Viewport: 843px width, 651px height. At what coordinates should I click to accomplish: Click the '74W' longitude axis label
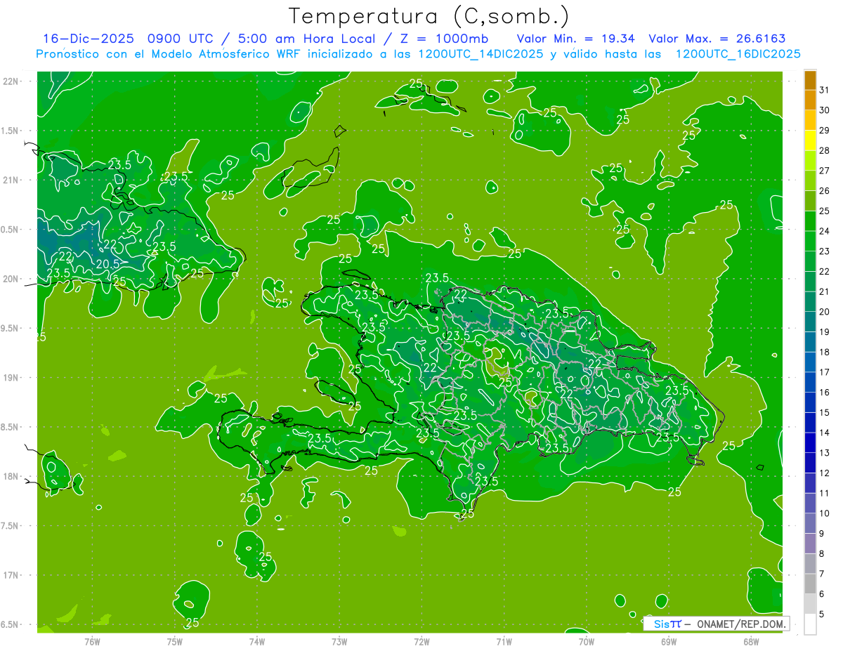pyautogui.click(x=256, y=642)
